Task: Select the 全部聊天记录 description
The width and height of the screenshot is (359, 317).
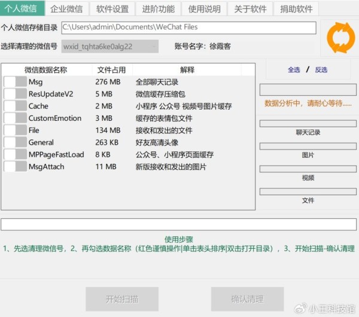Action: pos(157,82)
